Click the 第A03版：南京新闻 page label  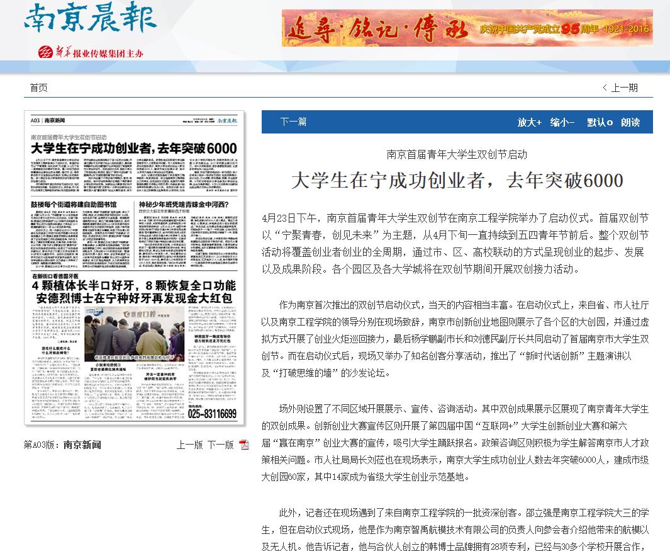pyautogui.click(x=62, y=445)
